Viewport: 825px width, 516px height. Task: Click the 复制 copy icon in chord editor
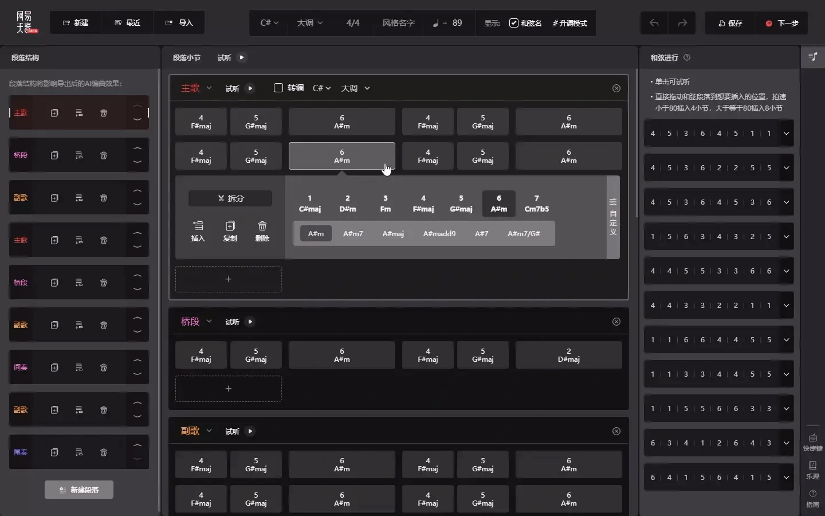[230, 230]
